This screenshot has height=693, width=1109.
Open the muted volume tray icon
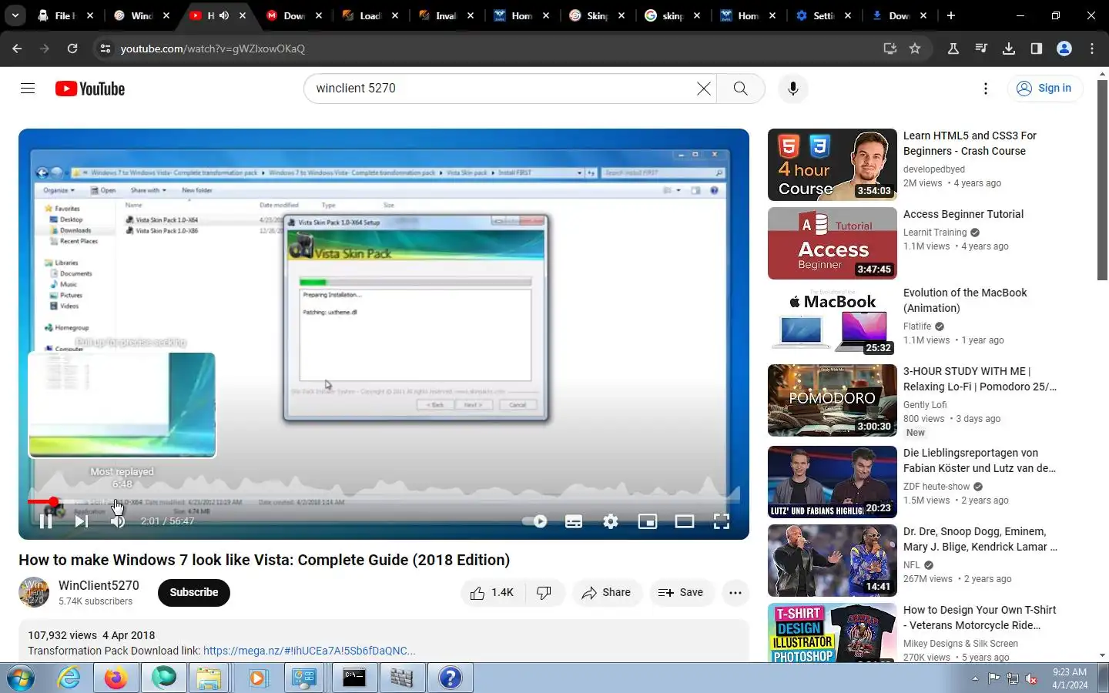pyautogui.click(x=1032, y=678)
